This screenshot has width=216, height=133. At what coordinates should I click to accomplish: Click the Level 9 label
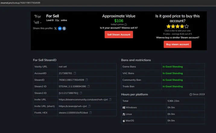click(x=50, y=20)
